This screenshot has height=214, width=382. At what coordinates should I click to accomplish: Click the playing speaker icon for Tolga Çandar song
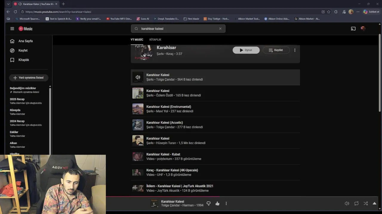coord(138,77)
